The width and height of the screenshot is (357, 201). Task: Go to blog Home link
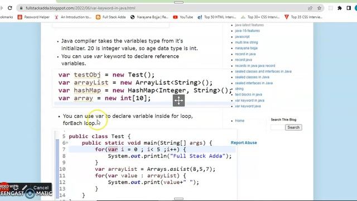[239, 121]
